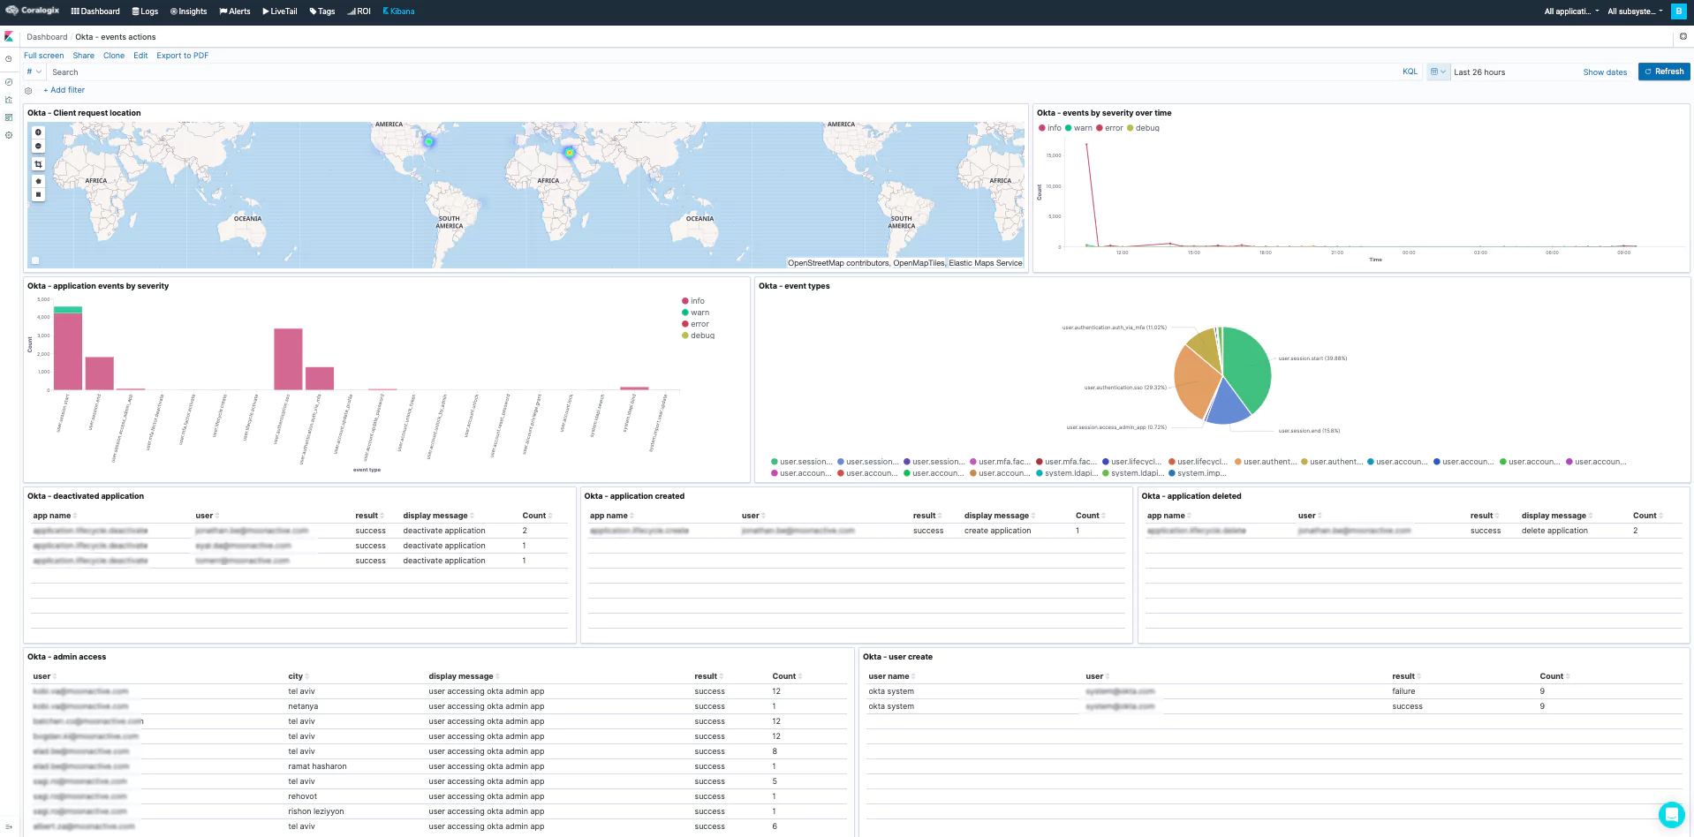The image size is (1694, 837).
Task: Open Management gear icon in sidebar
Action: click(9, 135)
